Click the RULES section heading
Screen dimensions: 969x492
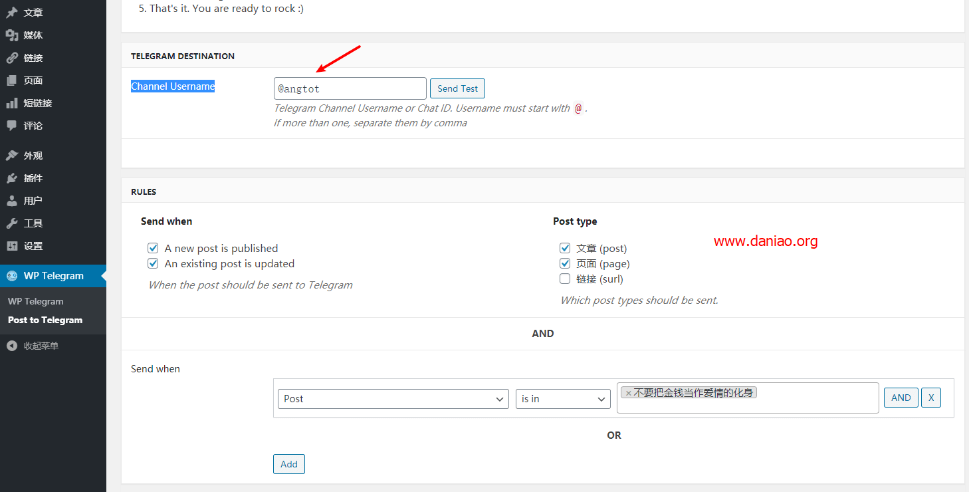point(144,191)
